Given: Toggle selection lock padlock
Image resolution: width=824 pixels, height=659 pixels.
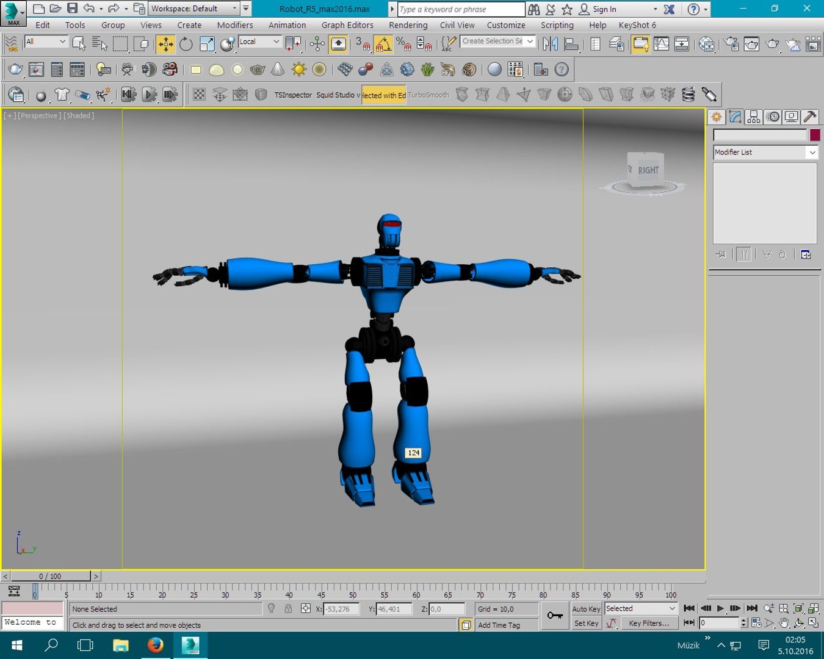Looking at the screenshot, I should pos(288,608).
